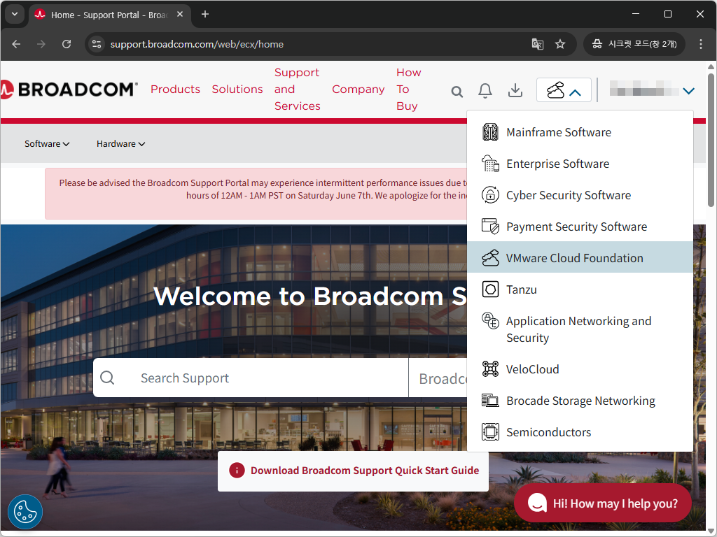The width and height of the screenshot is (717, 537).
Task: Choose VeloCloud from the list
Action: [x=580, y=369]
